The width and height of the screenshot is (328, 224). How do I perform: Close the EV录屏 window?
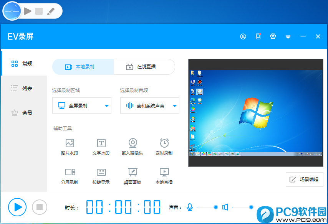pyautogui.click(x=318, y=36)
